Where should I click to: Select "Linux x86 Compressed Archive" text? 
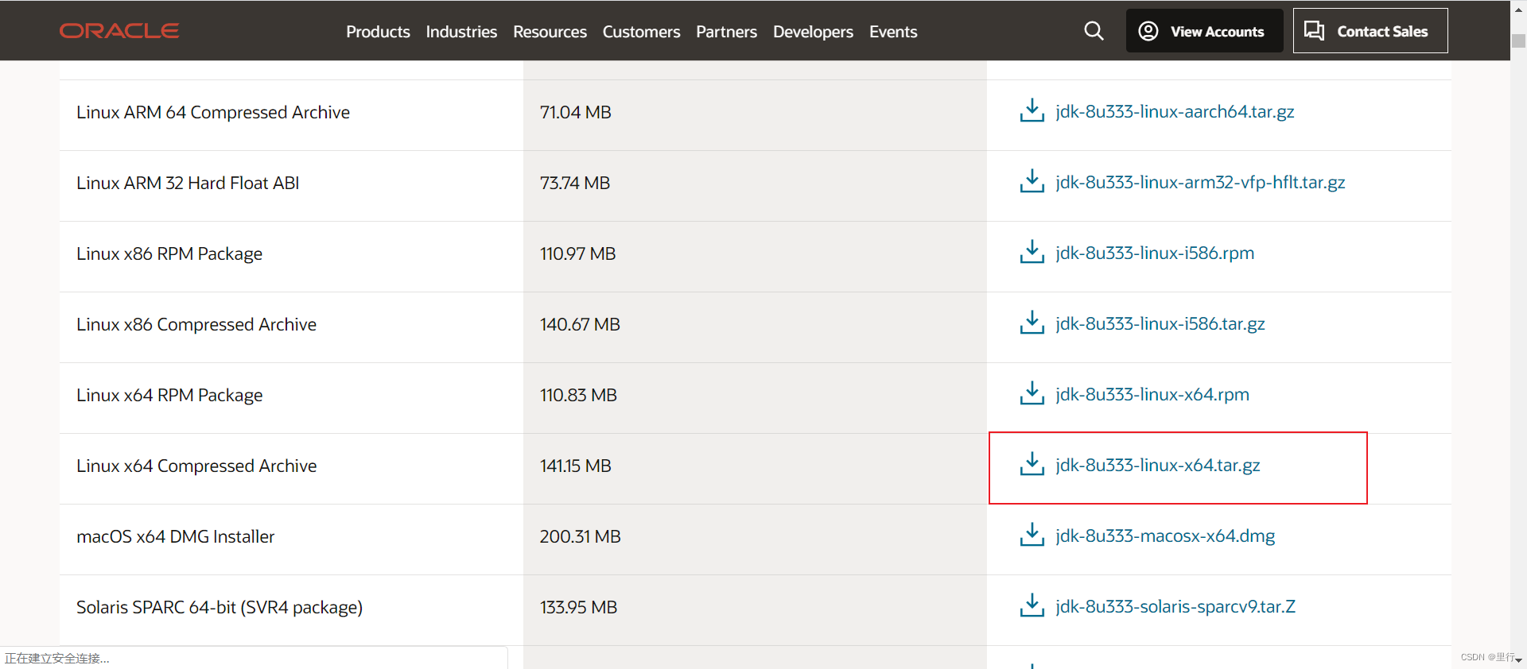pyautogui.click(x=196, y=325)
